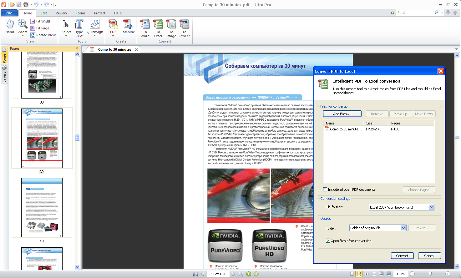Open the Layers side panel tab
The image size is (461, 278).
pos(4,74)
